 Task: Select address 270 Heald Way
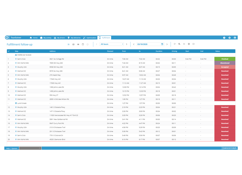(55, 75)
